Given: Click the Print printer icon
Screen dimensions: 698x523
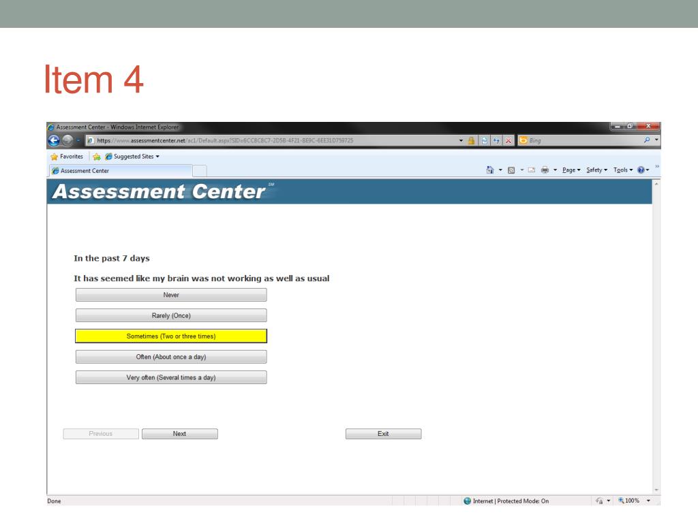Looking at the screenshot, I should 545,170.
